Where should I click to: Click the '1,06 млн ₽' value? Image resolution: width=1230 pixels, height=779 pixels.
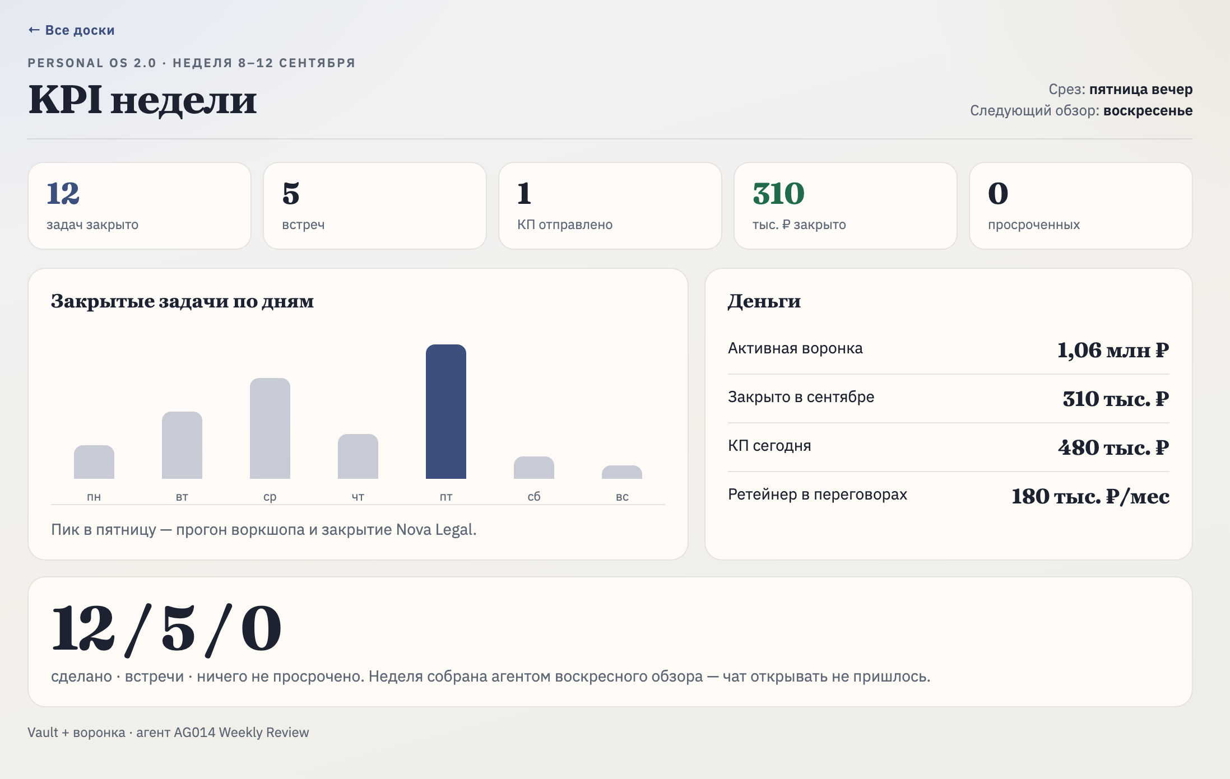[x=1113, y=350]
